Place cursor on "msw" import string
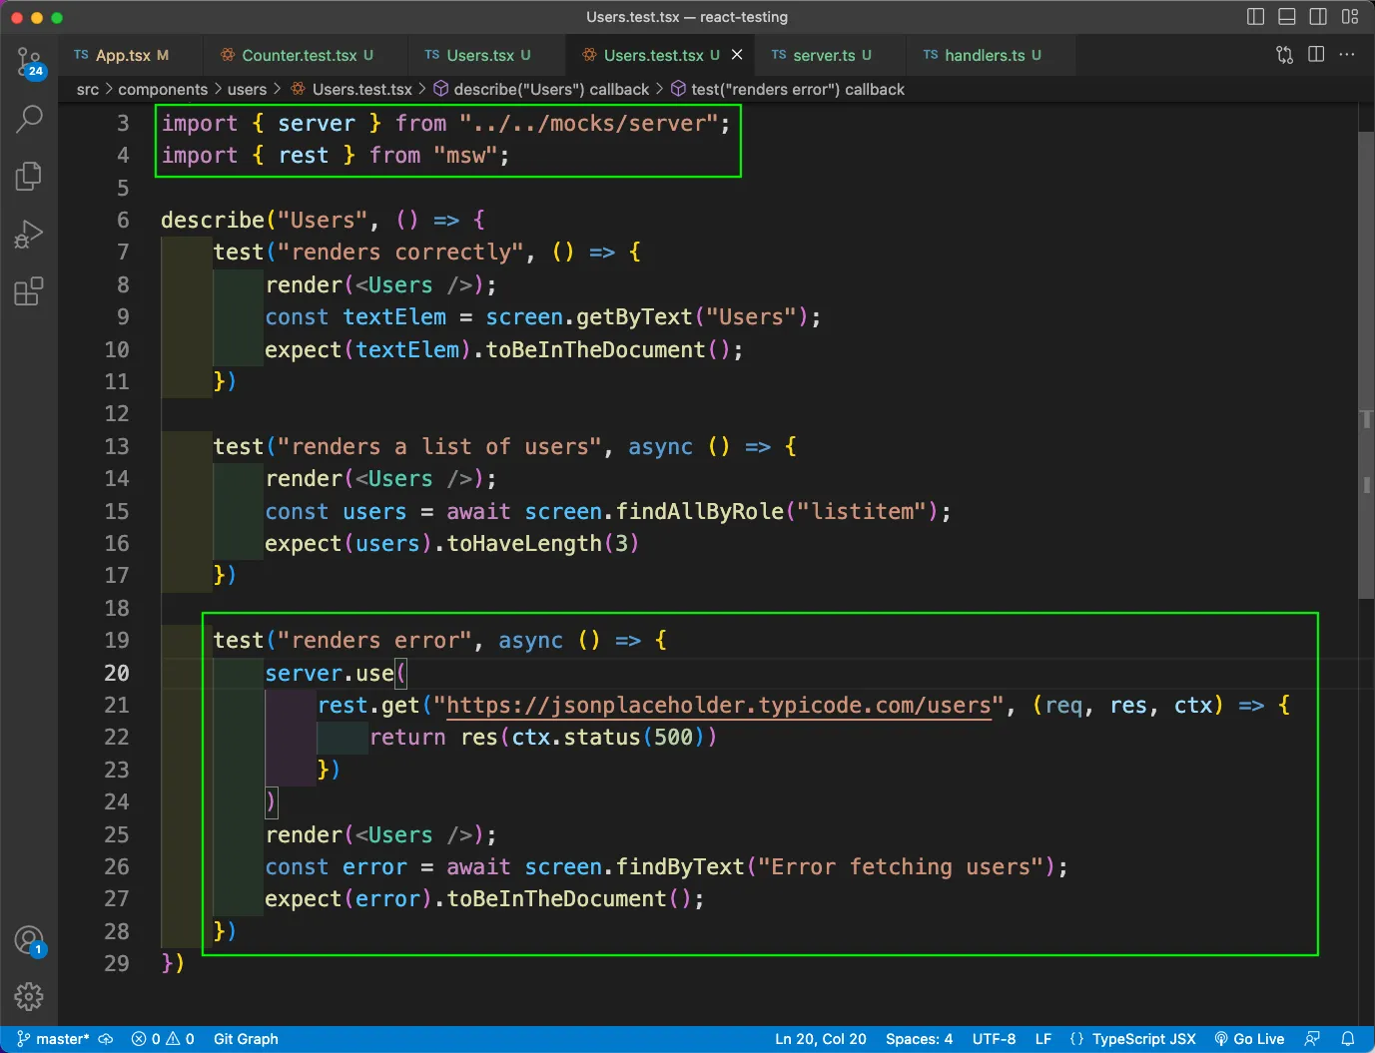Image resolution: width=1375 pixels, height=1053 pixels. tap(465, 156)
